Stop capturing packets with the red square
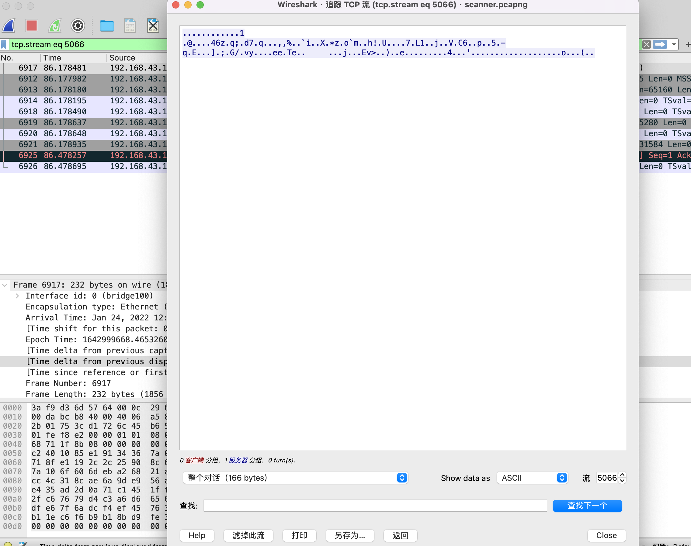The height and width of the screenshot is (546, 691). [x=32, y=26]
